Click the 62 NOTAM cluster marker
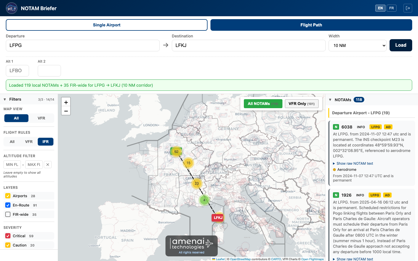Screen dimensions: 418x261 pos(176,151)
